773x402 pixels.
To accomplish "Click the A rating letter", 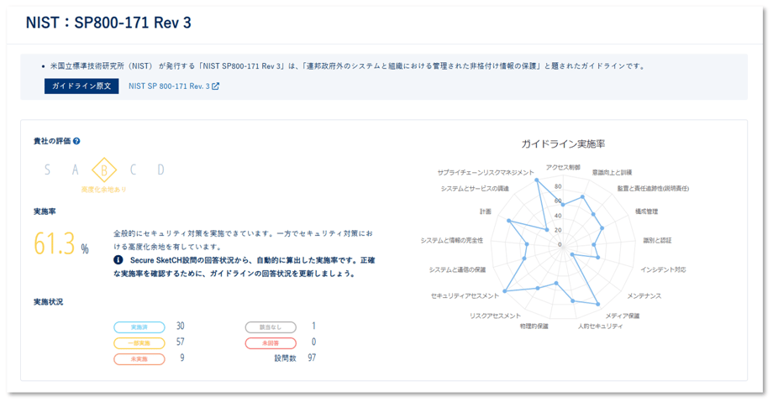I will point(76,170).
